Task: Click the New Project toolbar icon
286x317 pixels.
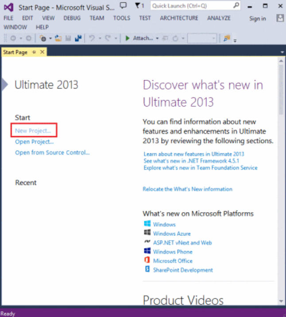Action: point(43,39)
